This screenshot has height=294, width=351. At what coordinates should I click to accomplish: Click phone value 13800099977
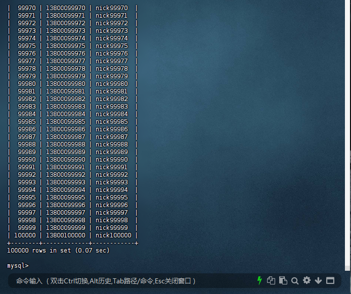tap(66, 61)
